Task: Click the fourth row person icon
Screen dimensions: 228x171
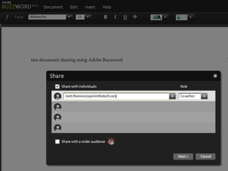Action: click(x=57, y=128)
